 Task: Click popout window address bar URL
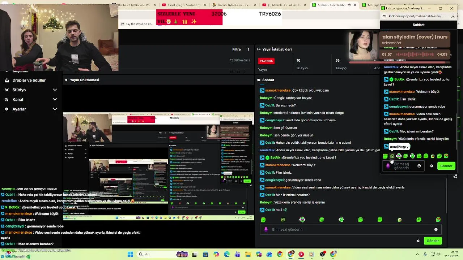point(417,16)
